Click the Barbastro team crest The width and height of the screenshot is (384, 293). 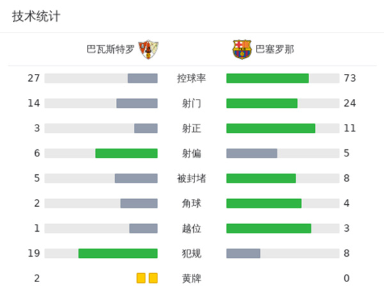(x=148, y=50)
